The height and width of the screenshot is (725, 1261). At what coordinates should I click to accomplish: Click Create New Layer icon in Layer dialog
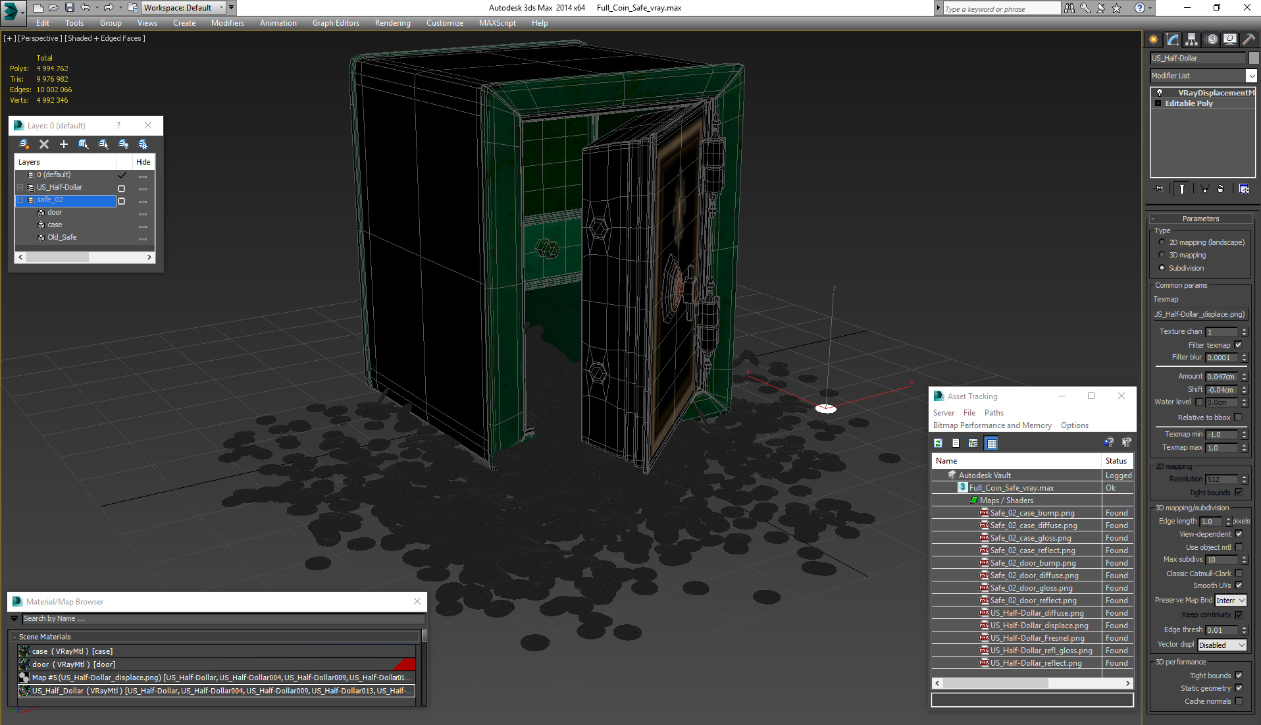24,144
